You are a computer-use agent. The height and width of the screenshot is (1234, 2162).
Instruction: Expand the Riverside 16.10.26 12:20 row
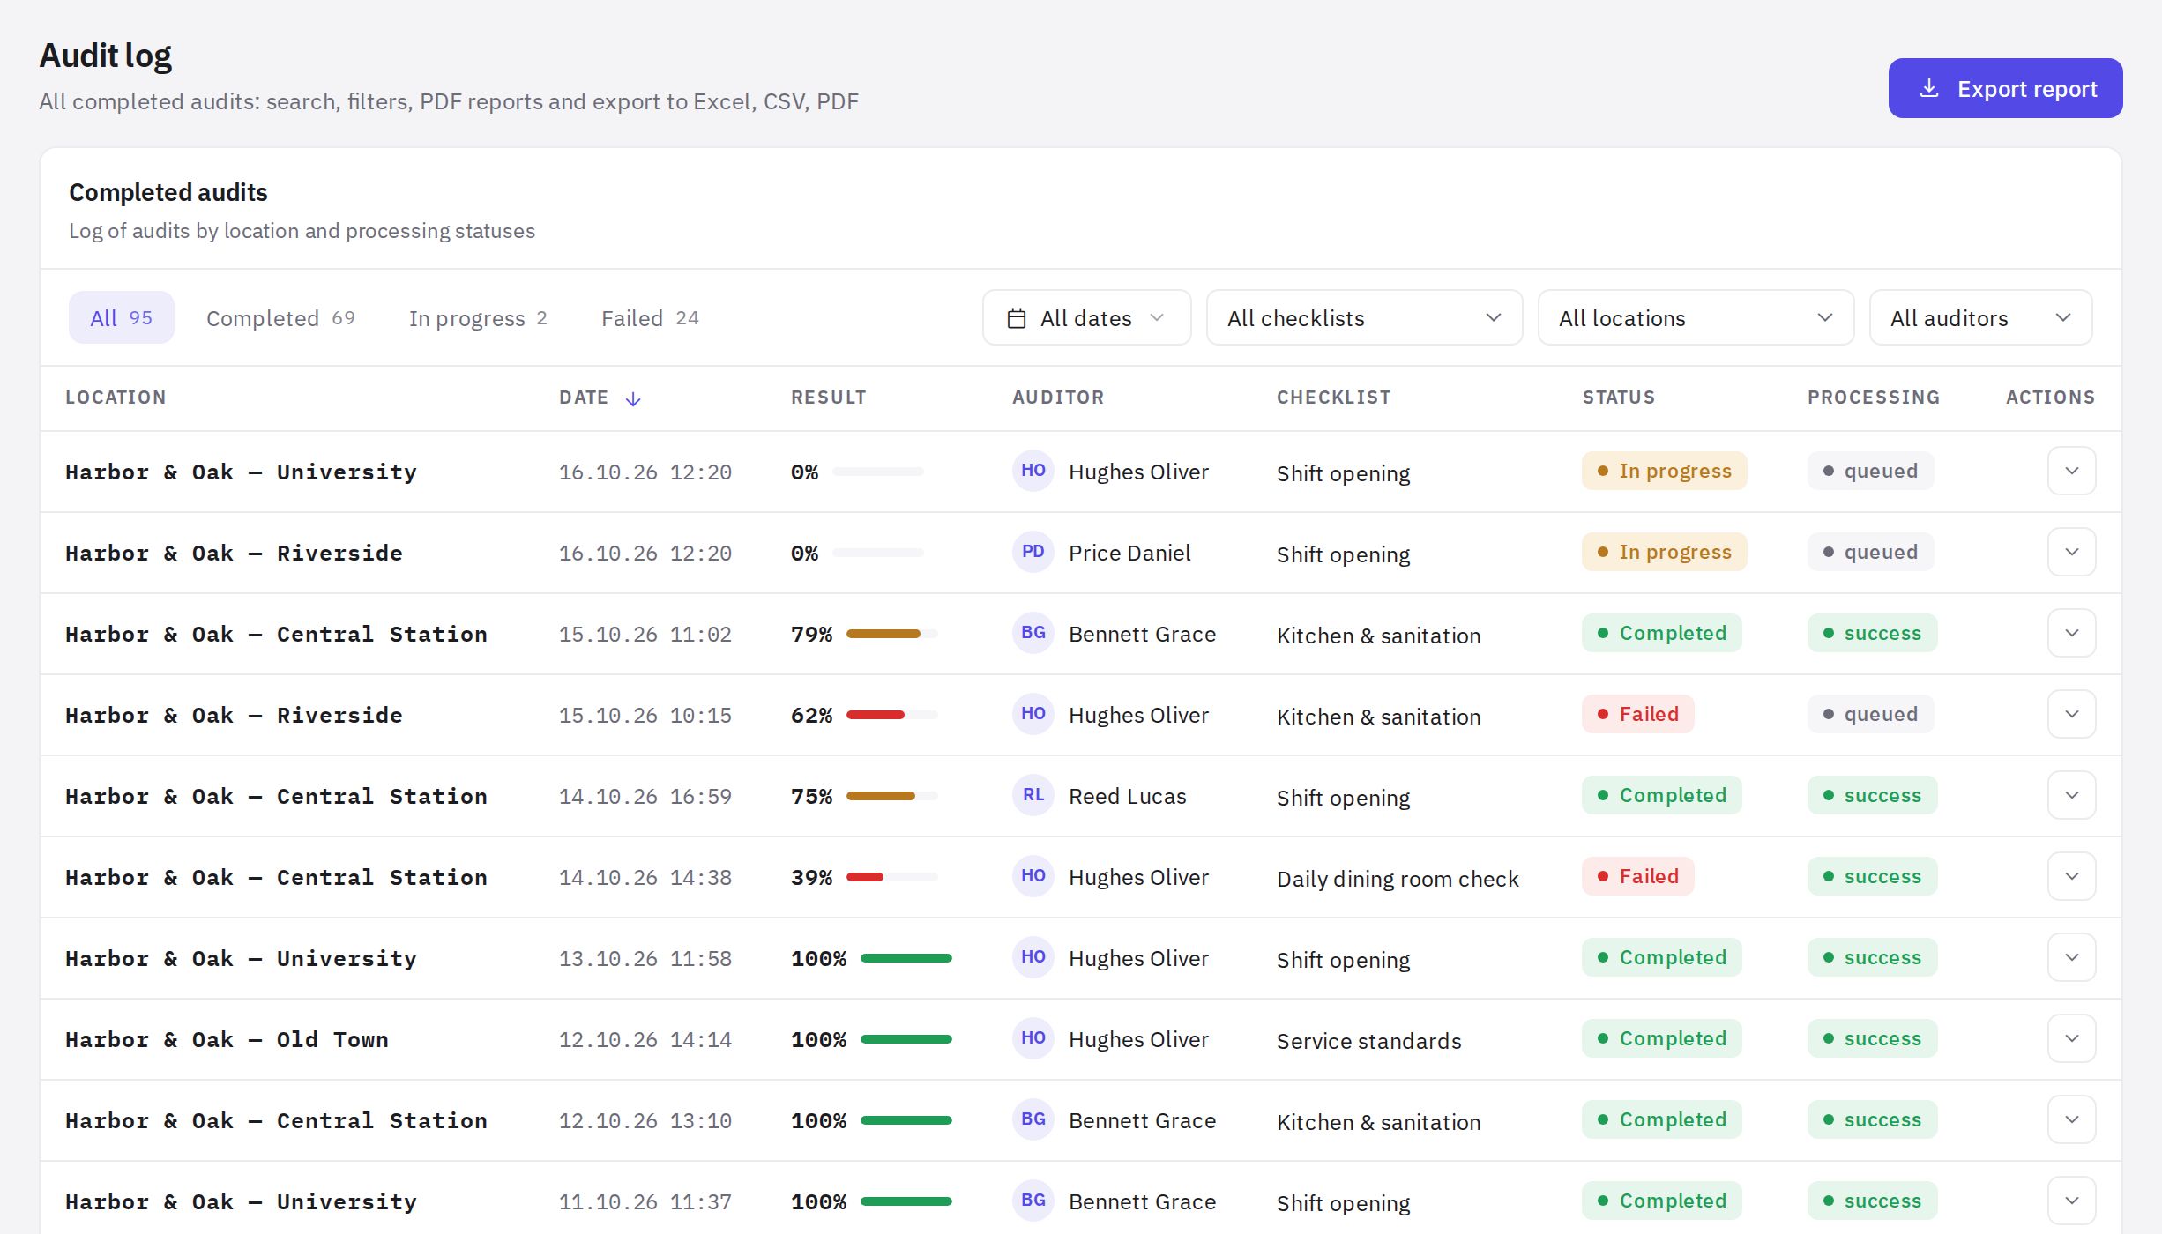pyautogui.click(x=2071, y=552)
